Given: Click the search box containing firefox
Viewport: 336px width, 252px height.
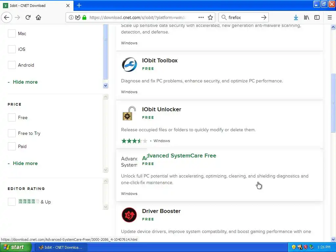Looking at the screenshot, I should [244, 17].
